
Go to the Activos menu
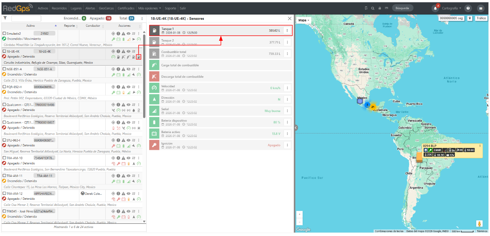point(43,8)
